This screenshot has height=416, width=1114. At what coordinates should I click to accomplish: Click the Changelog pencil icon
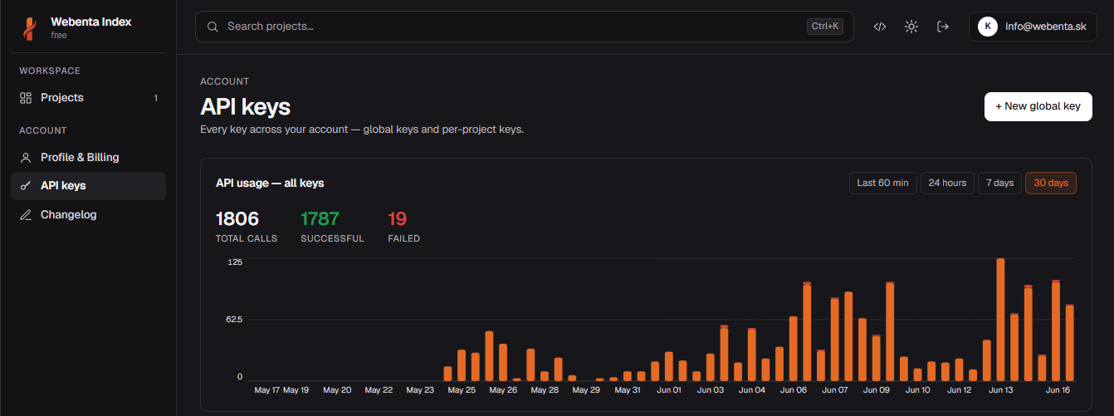(26, 215)
